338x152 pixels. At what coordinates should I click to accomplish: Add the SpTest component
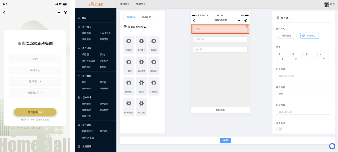(141, 86)
